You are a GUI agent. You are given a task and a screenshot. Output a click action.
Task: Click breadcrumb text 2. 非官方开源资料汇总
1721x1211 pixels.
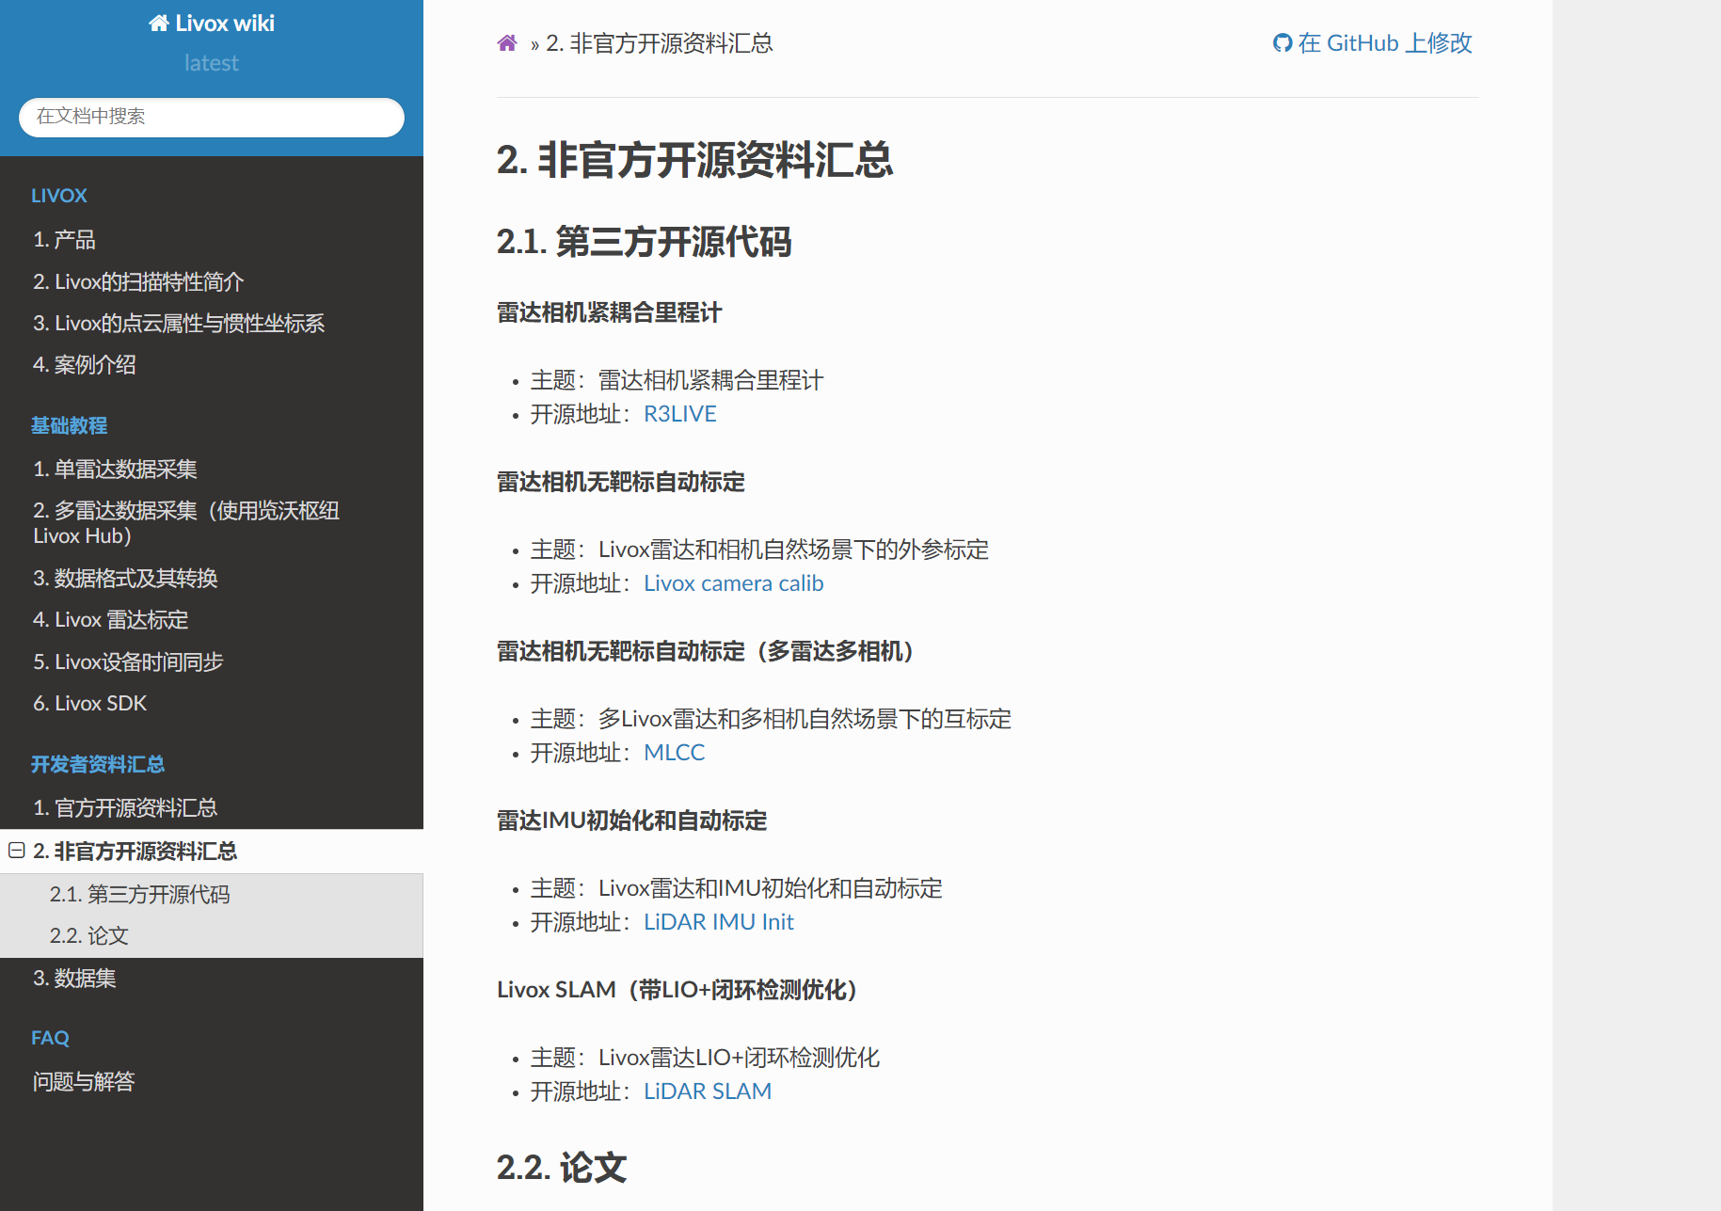coord(660,43)
